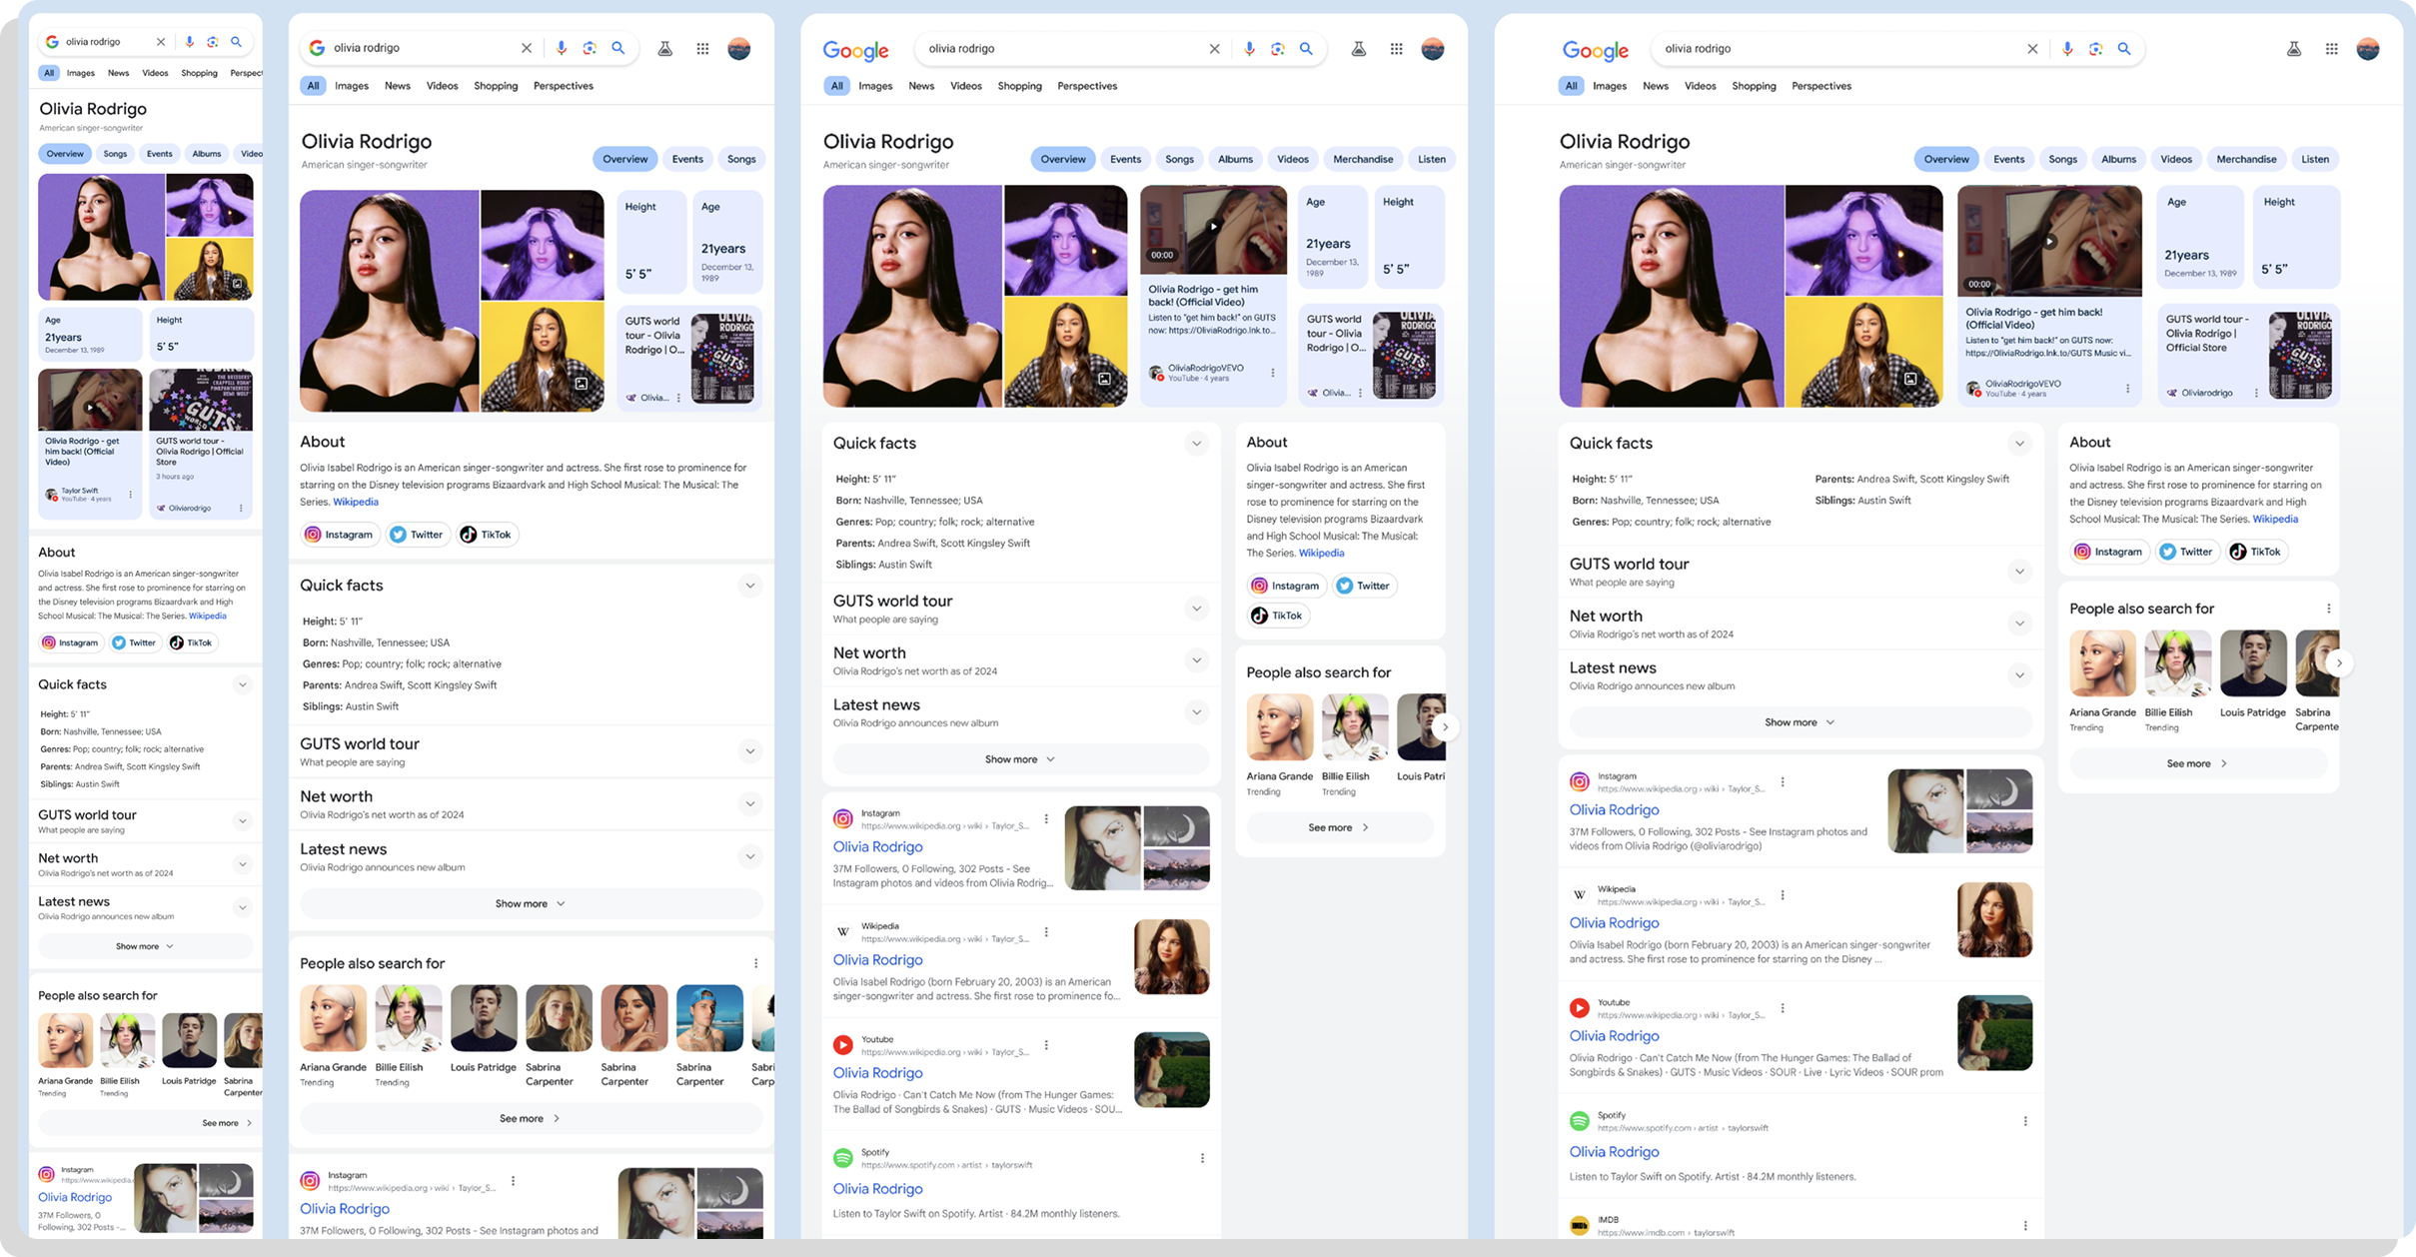The width and height of the screenshot is (2416, 1257).
Task: Click three-dot menu beside IMDB result
Action: pyautogui.click(x=2025, y=1225)
